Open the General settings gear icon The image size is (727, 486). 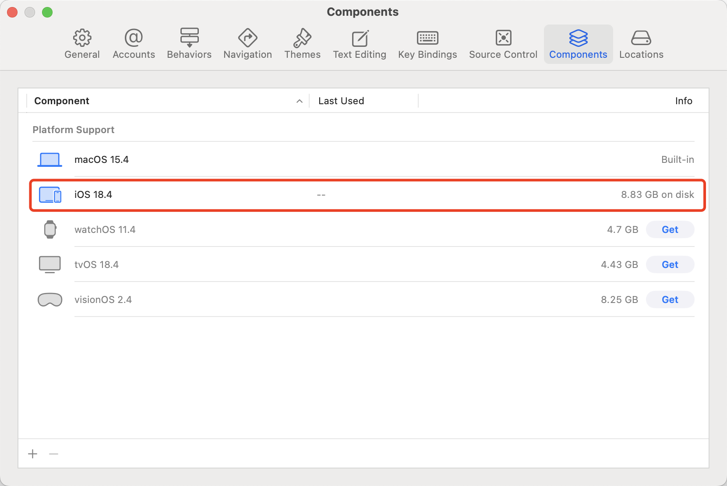[x=82, y=38]
